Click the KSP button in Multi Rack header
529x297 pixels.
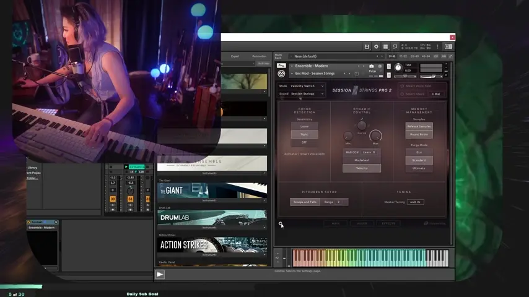click(436, 56)
